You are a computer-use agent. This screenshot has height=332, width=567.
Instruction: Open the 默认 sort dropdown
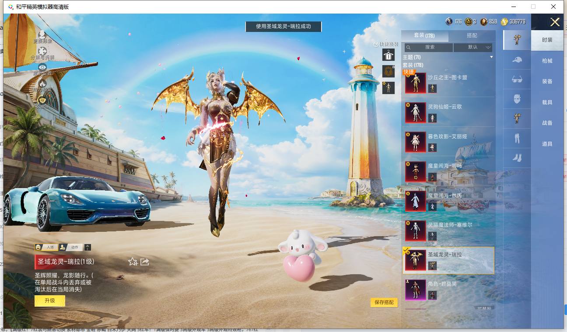pyautogui.click(x=473, y=47)
